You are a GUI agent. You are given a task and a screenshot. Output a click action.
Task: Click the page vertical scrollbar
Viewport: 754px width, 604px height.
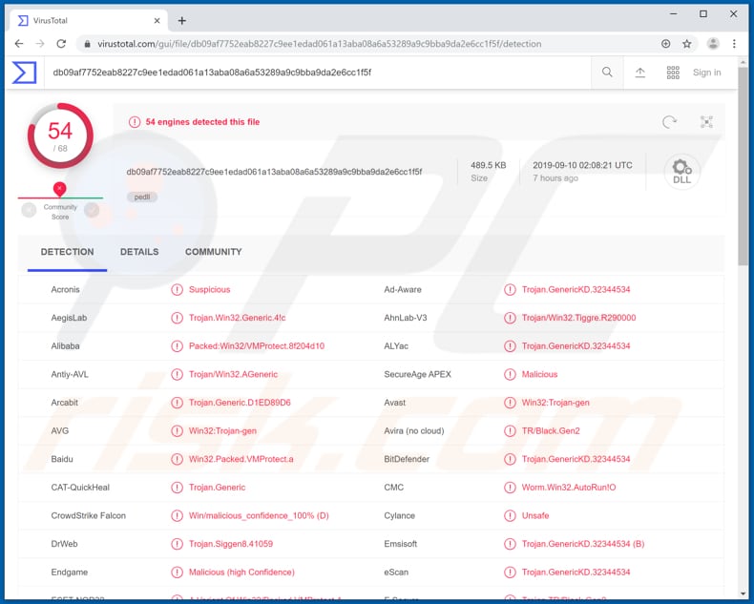pos(744,166)
